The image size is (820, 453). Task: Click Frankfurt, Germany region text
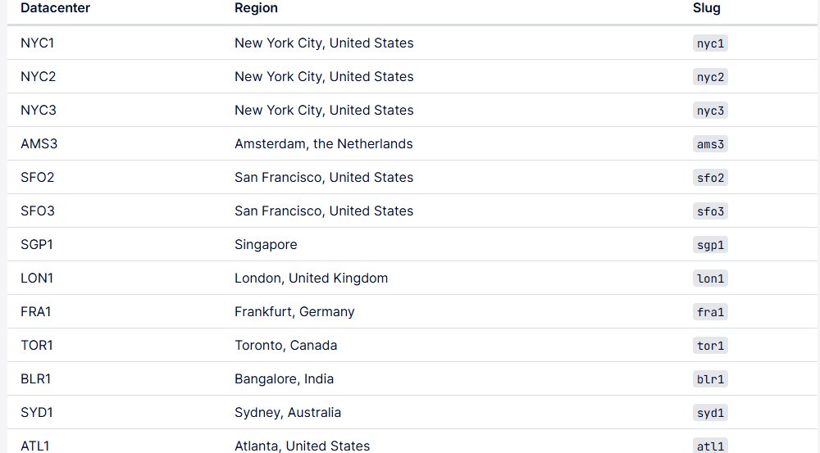(x=294, y=312)
